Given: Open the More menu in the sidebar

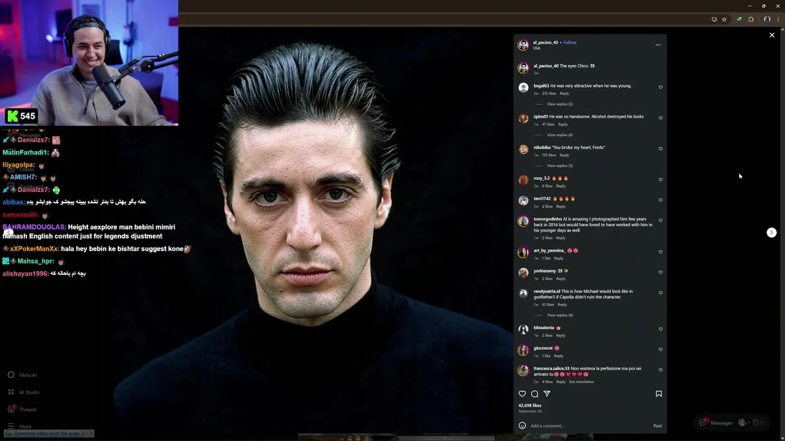Looking at the screenshot, I should 19,426.
